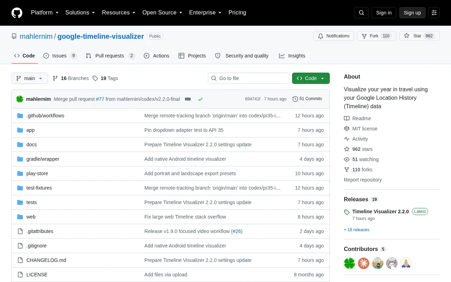
Task: Fork the repository with Fork button
Action: pyautogui.click(x=377, y=36)
